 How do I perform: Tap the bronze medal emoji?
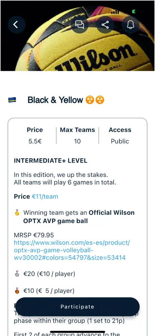point(17,291)
